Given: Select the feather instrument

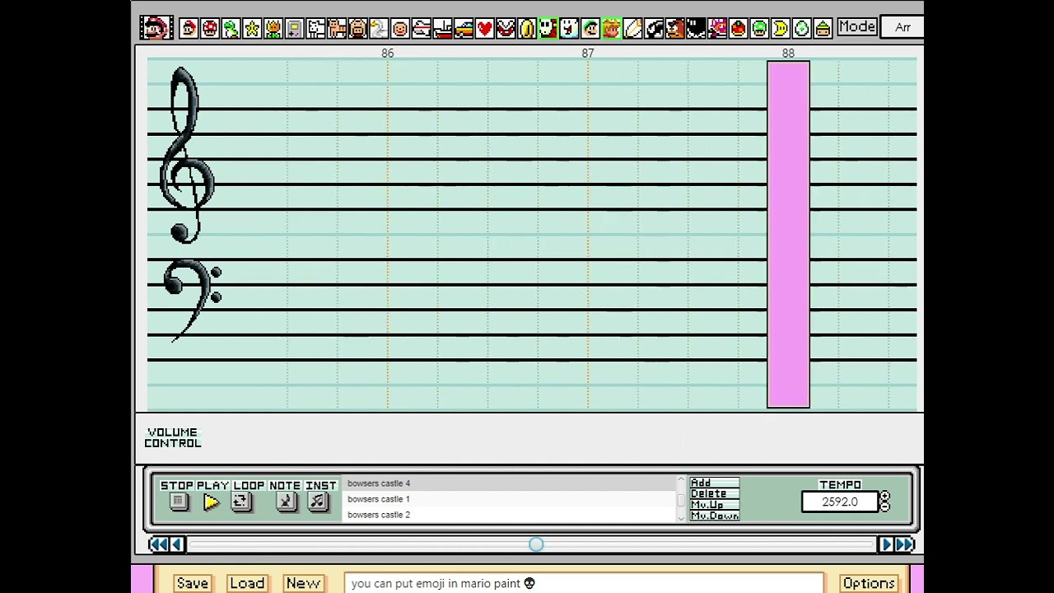Looking at the screenshot, I should tap(632, 29).
